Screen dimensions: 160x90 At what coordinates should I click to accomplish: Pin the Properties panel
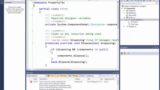click(155, 47)
